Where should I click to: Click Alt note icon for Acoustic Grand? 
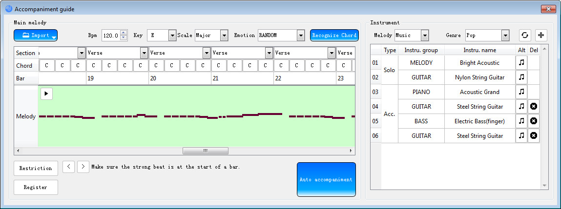tap(521, 92)
